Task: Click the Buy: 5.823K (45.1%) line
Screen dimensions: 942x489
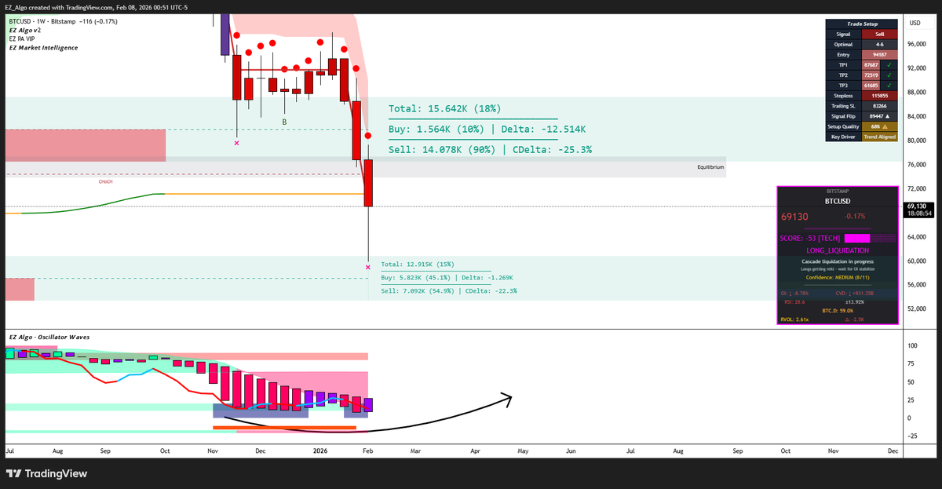Action: coord(447,277)
